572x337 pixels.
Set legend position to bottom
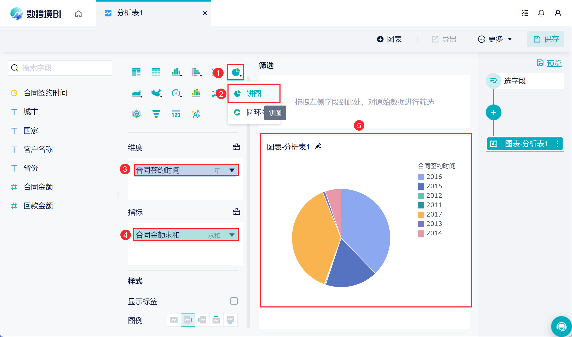tap(230, 320)
